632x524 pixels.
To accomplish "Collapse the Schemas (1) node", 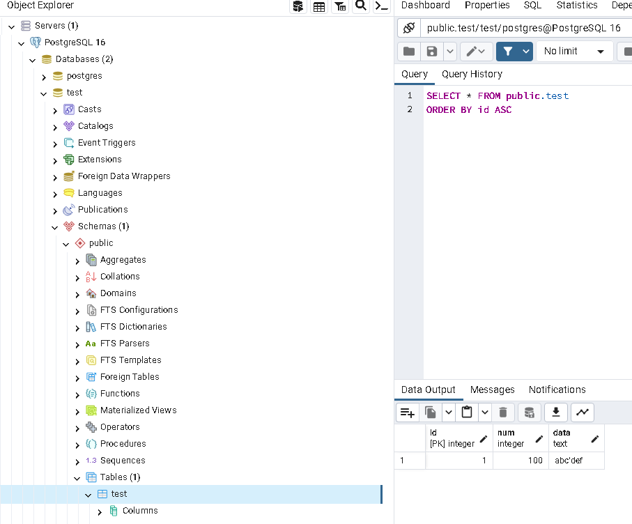I will tap(55, 227).
